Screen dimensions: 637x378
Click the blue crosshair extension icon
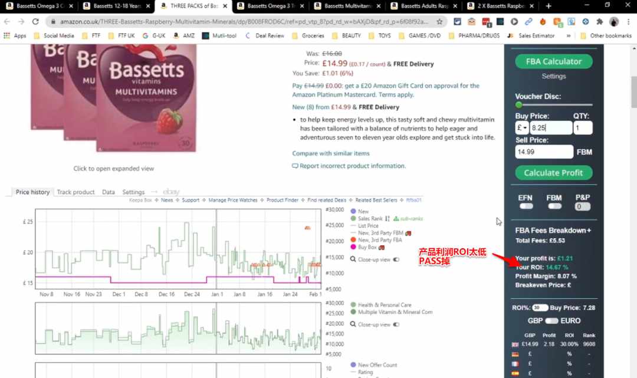(x=586, y=21)
